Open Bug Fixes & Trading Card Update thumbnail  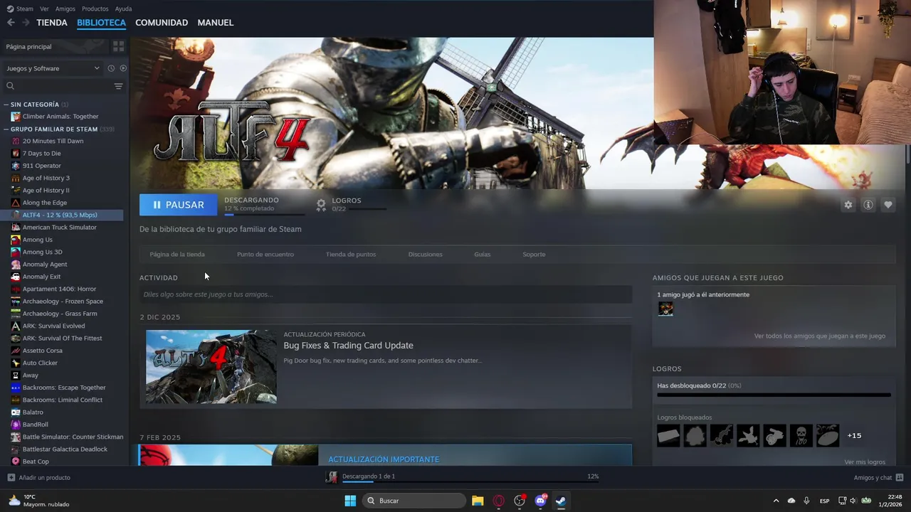coord(211,367)
